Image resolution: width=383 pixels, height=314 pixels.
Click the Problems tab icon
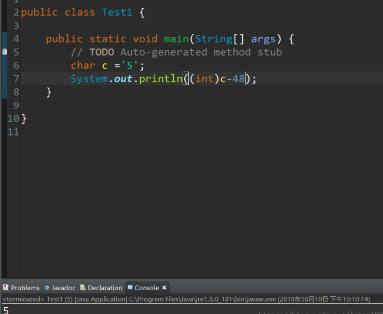click(x=6, y=288)
